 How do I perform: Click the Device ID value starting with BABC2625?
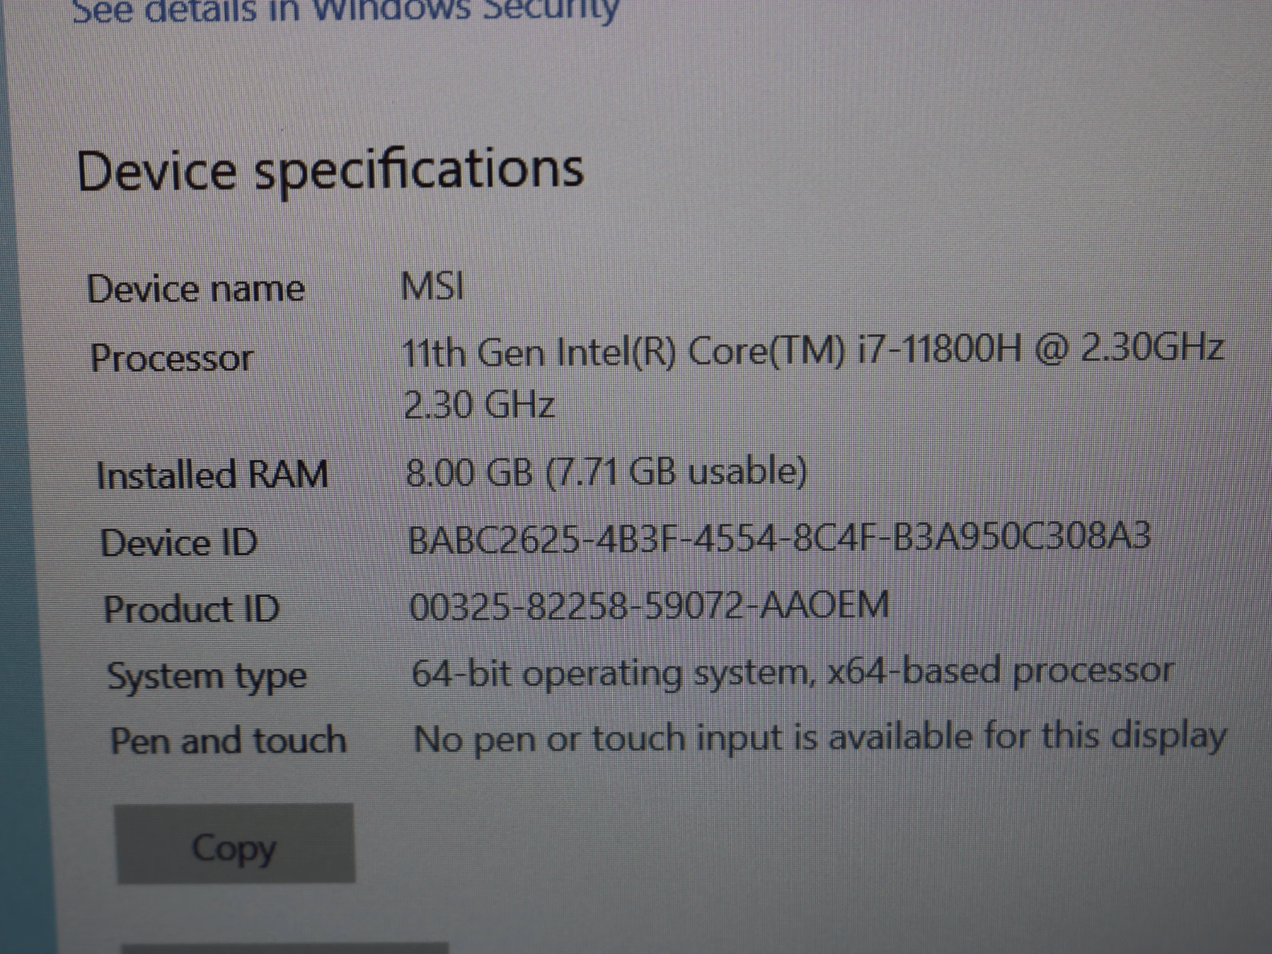point(779,538)
